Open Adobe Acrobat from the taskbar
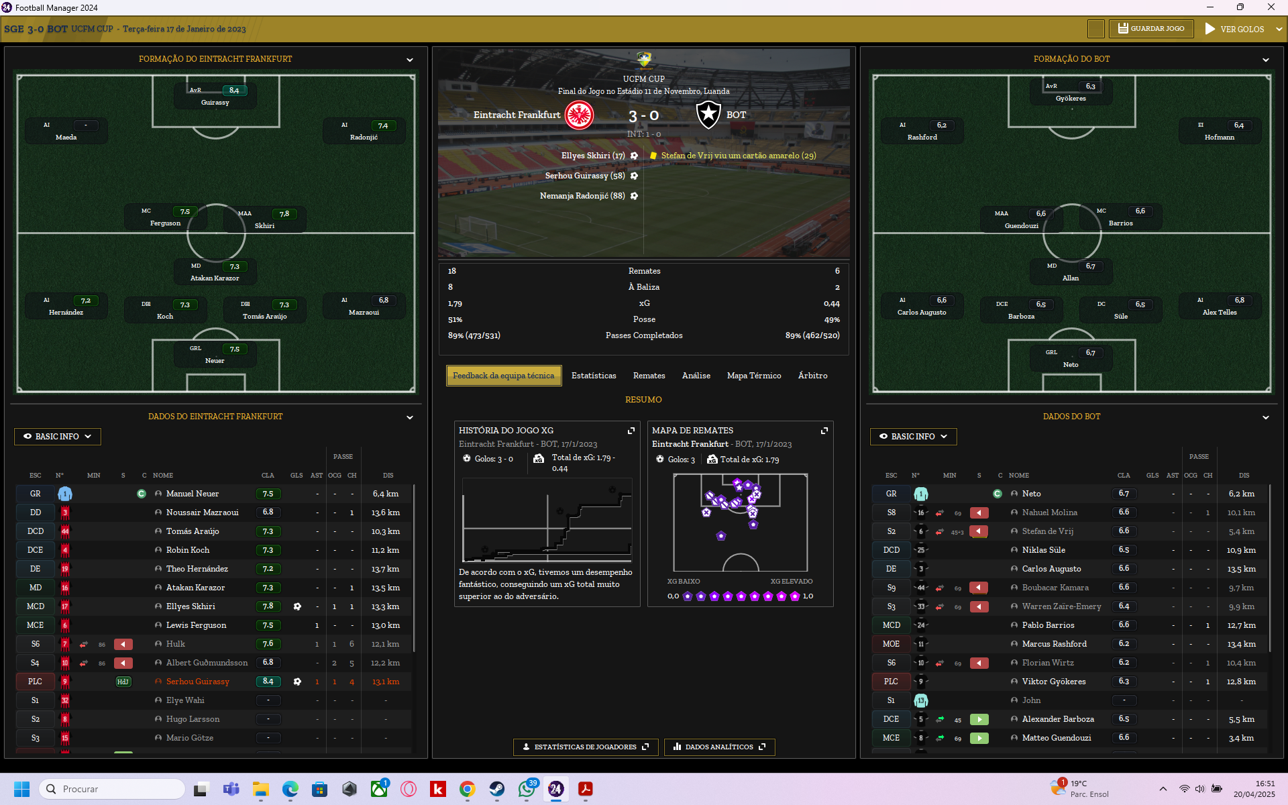The height and width of the screenshot is (805, 1288). point(585,789)
